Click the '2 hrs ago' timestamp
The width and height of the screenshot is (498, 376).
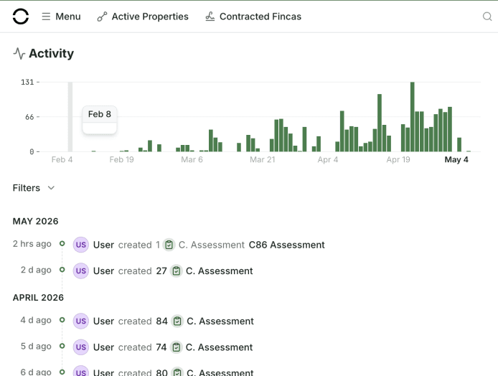point(32,244)
